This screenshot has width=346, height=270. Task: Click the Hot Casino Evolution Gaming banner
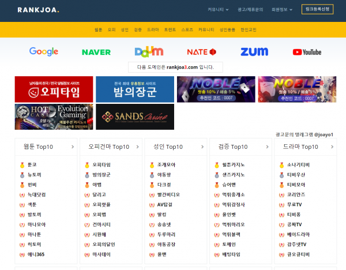pyautogui.click(x=54, y=117)
